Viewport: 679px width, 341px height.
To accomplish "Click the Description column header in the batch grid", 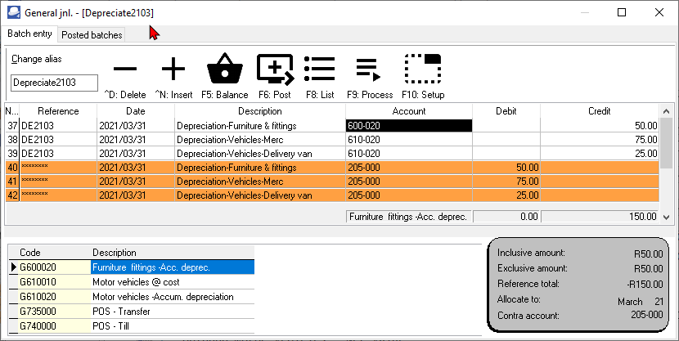I will coord(260,111).
